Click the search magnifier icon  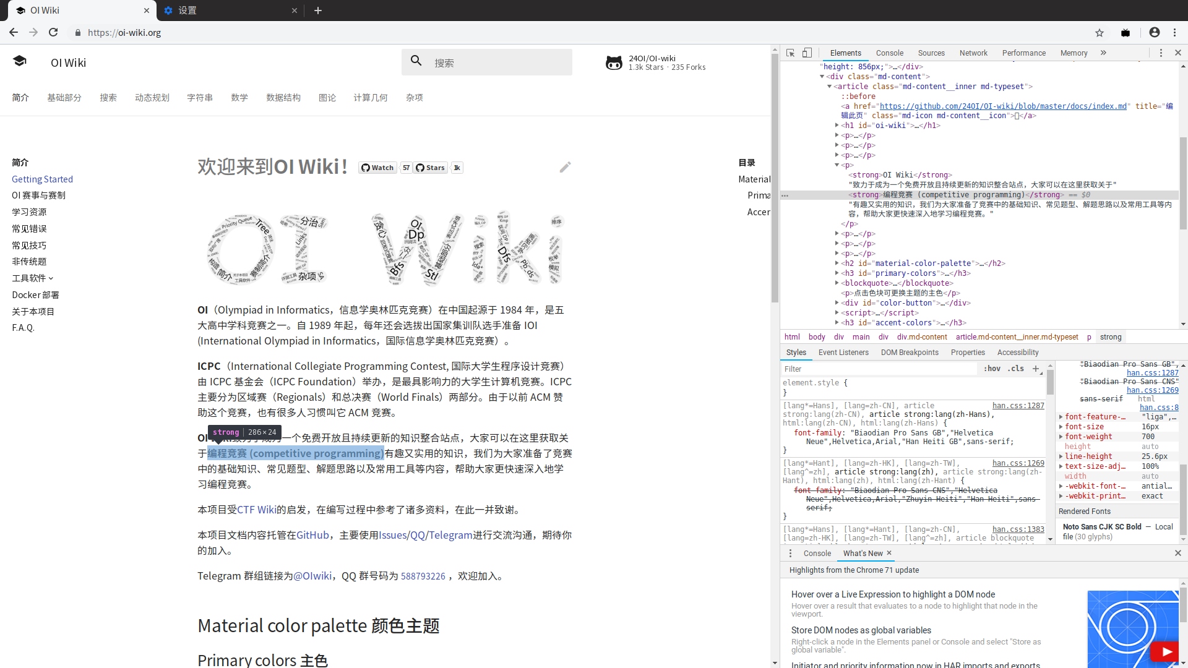(416, 60)
